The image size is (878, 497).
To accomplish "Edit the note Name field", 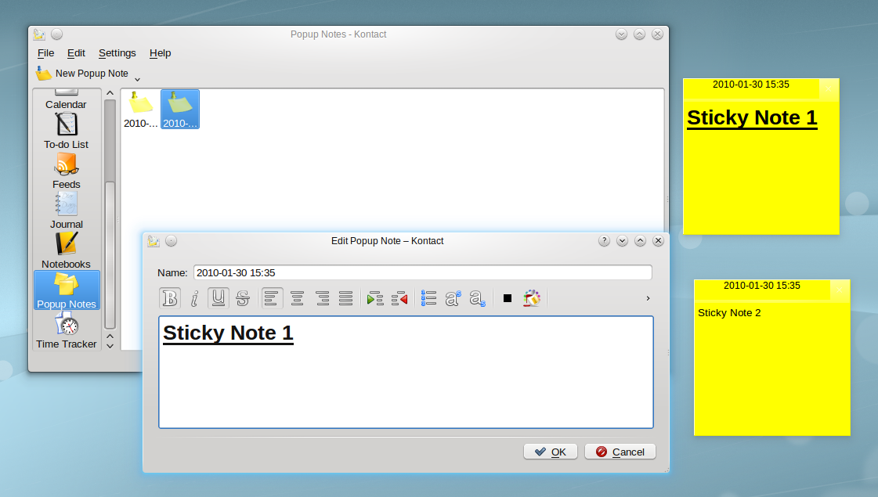I will coord(423,272).
